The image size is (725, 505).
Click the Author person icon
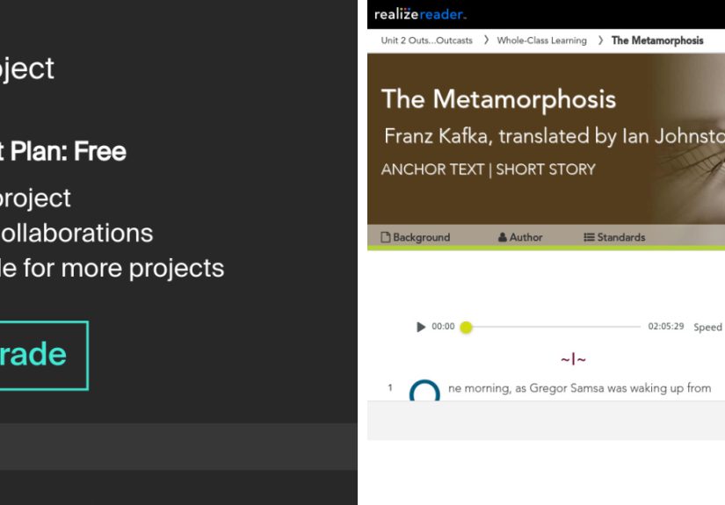coord(503,237)
